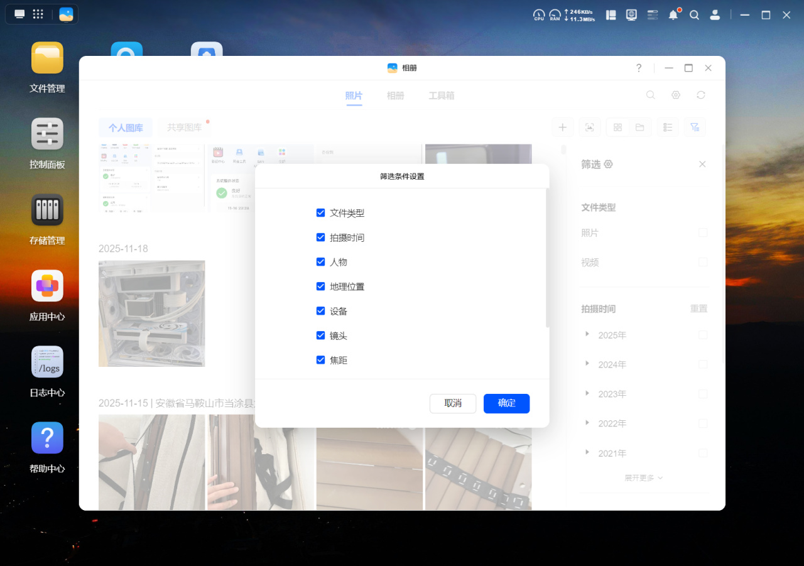The height and width of the screenshot is (566, 804).
Task: Open the widget panel layout icon
Action: [611, 15]
